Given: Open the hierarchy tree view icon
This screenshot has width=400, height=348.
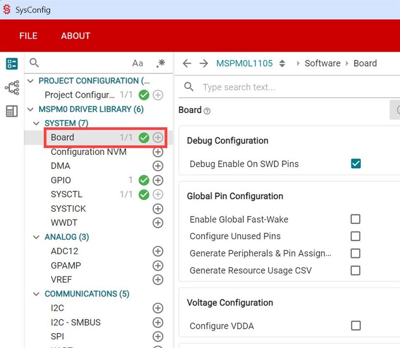Looking at the screenshot, I should [x=12, y=87].
